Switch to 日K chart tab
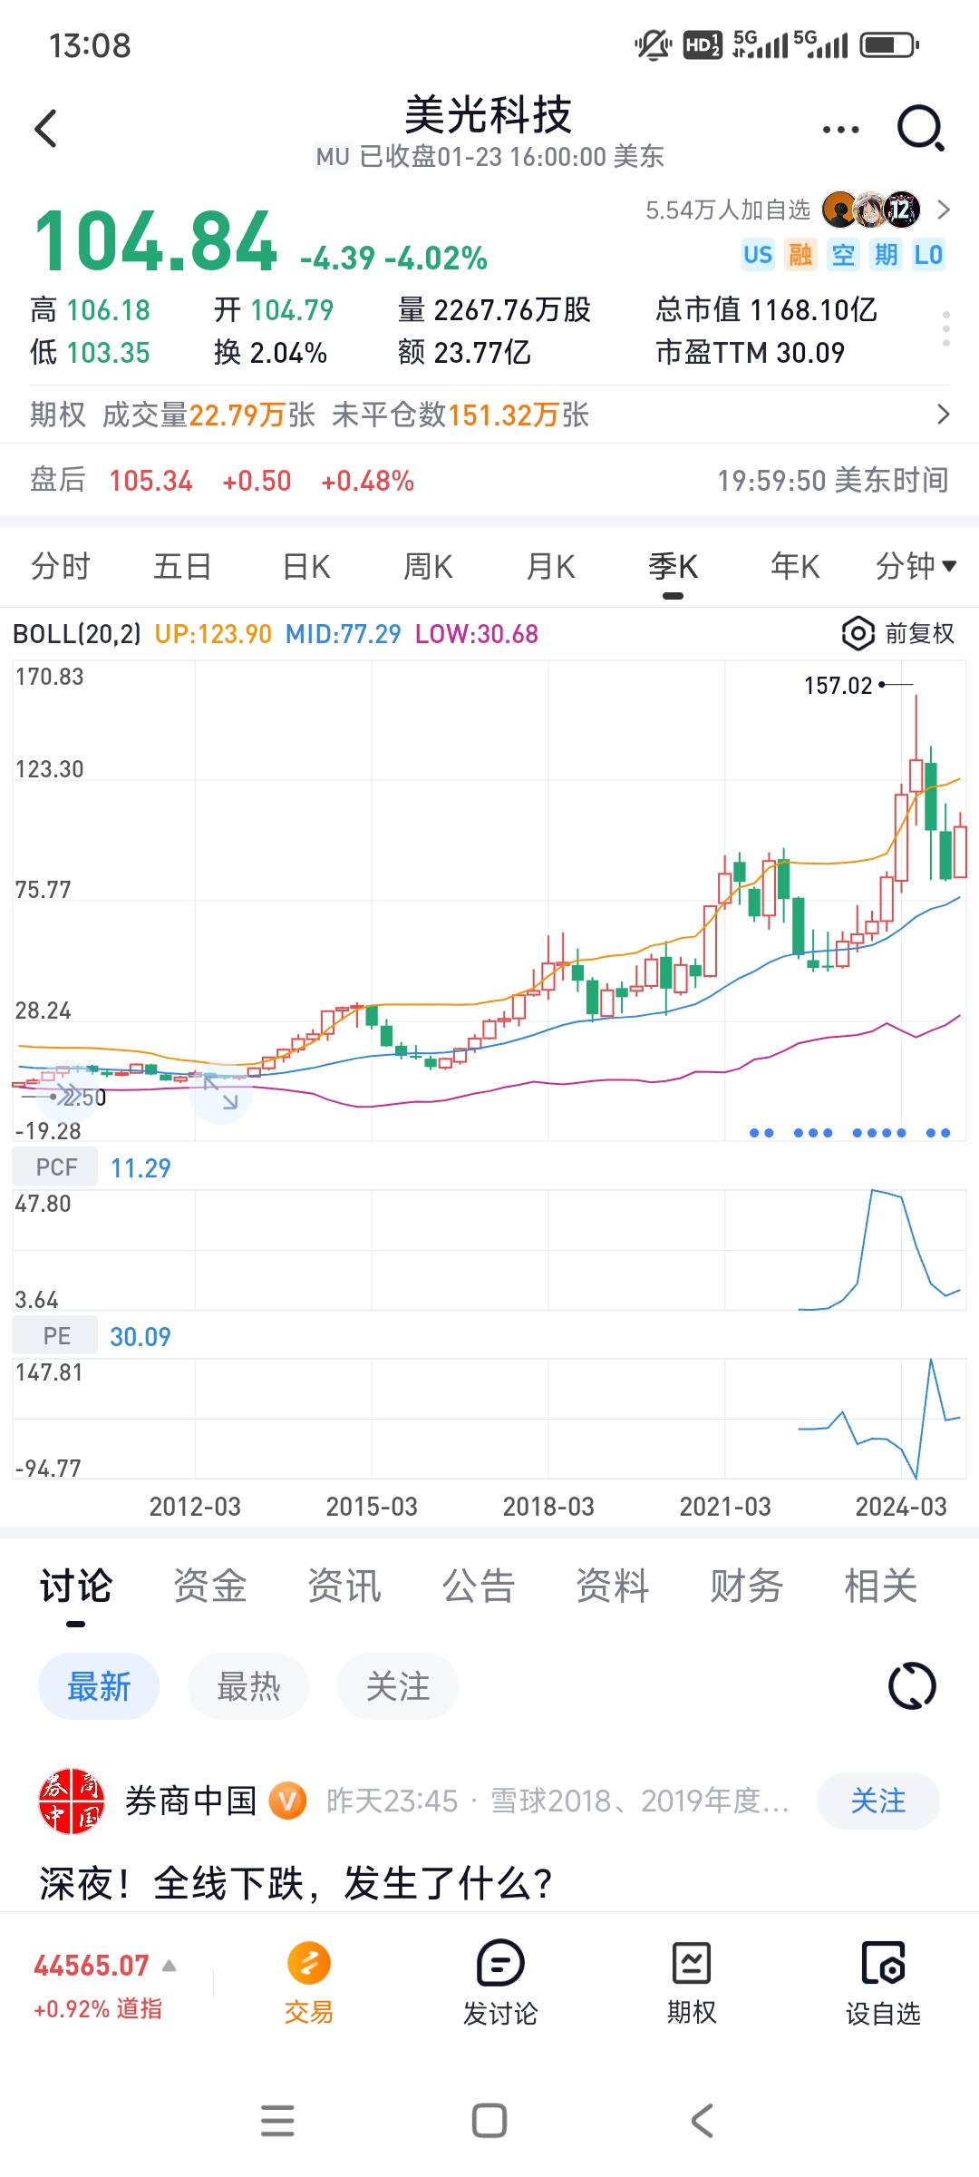The image size is (979, 2177). coord(306,567)
